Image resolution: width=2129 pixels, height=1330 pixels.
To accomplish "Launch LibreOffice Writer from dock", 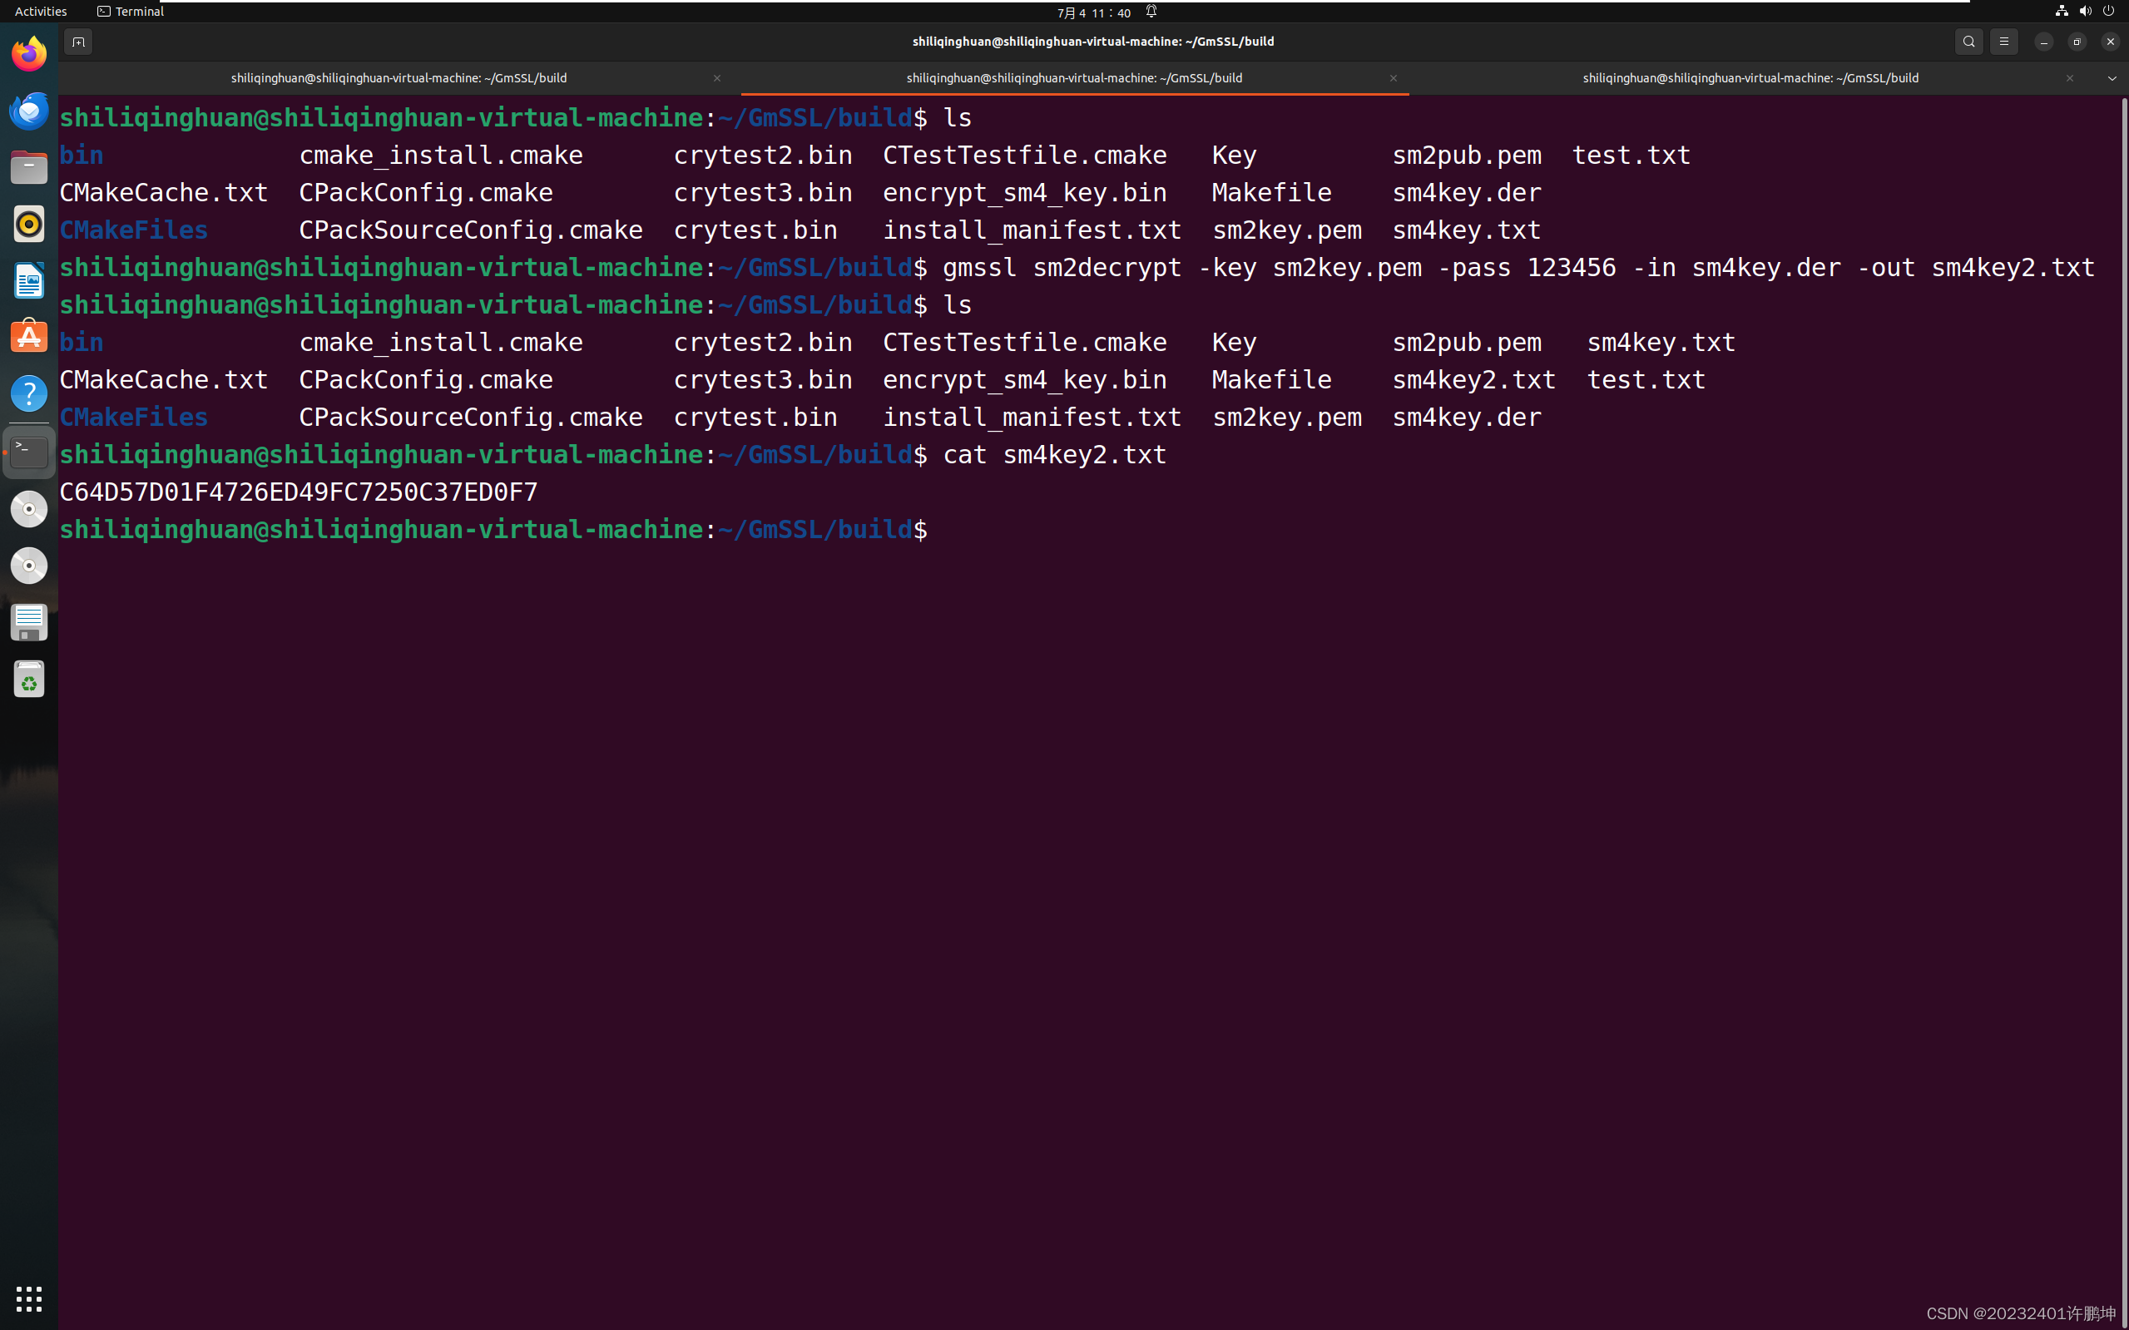I will 29,280.
